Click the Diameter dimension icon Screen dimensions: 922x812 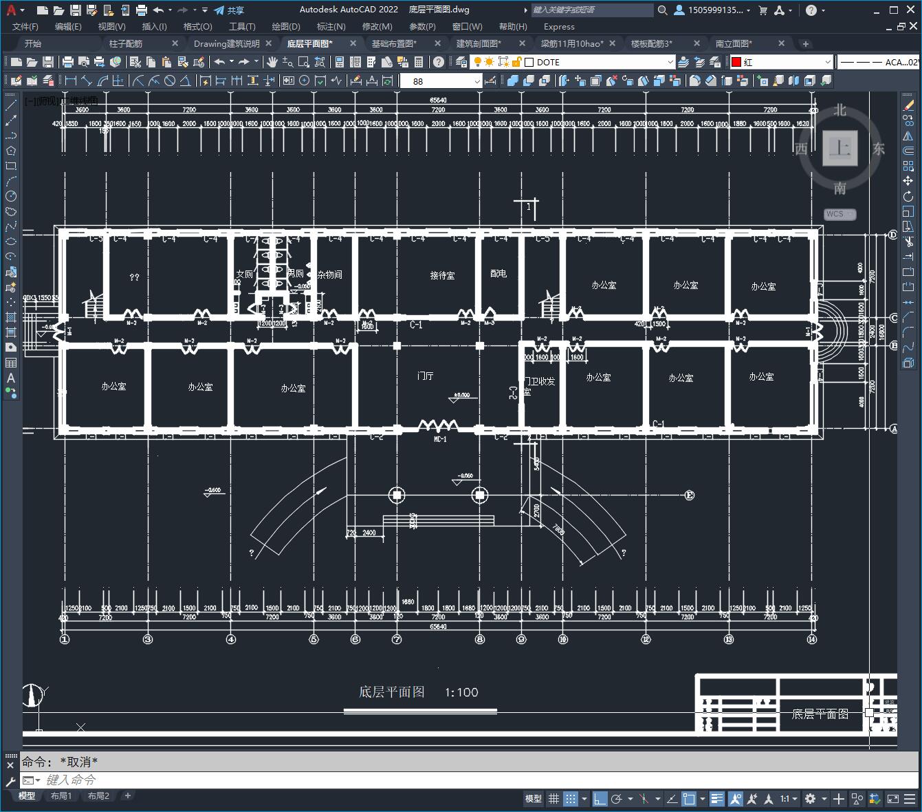tap(170, 81)
